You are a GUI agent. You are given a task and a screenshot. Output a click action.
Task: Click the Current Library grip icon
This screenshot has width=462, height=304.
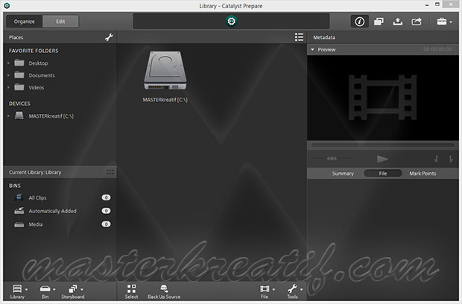[x=110, y=172]
